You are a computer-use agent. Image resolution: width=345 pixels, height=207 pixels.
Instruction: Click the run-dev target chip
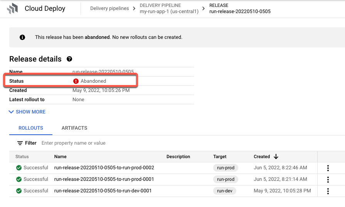(x=224, y=191)
